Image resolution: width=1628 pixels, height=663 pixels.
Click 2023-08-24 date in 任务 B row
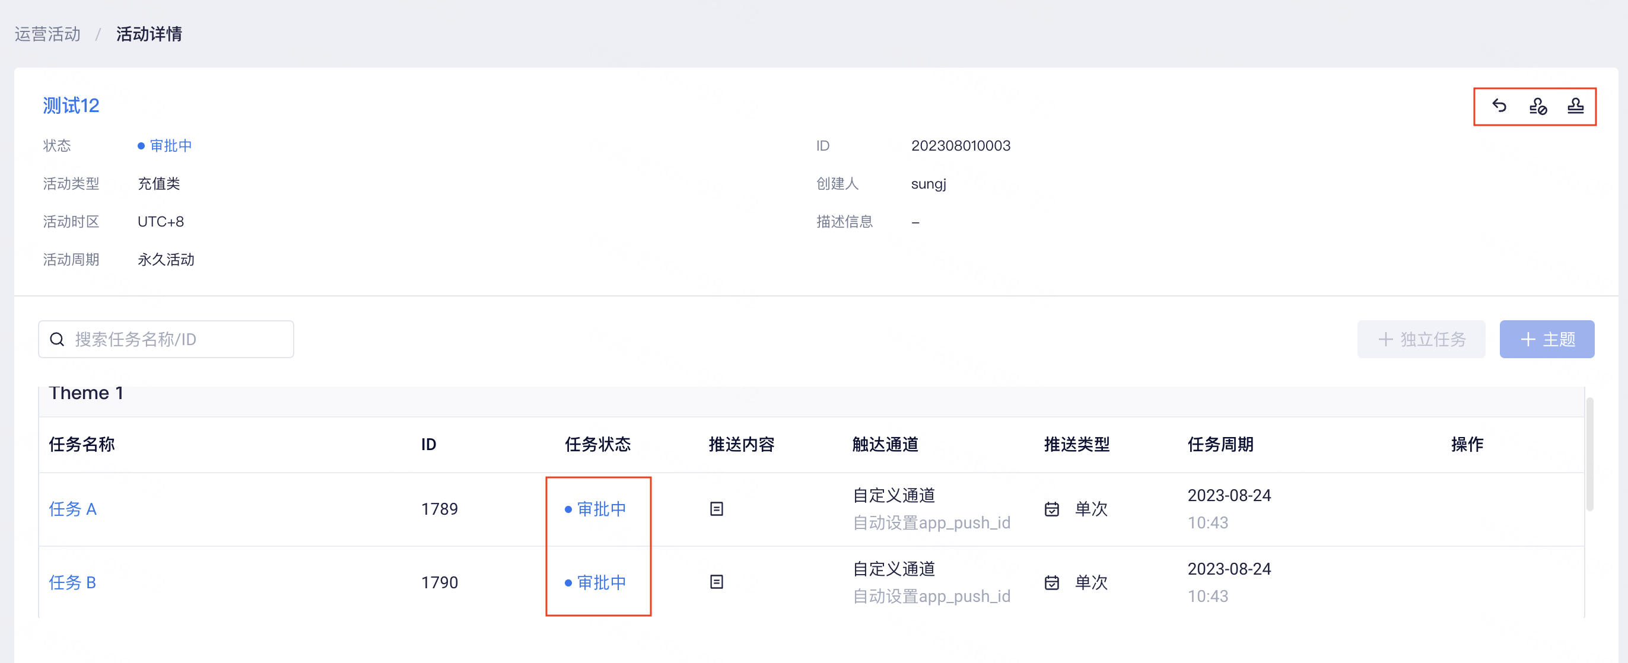pyautogui.click(x=1229, y=569)
